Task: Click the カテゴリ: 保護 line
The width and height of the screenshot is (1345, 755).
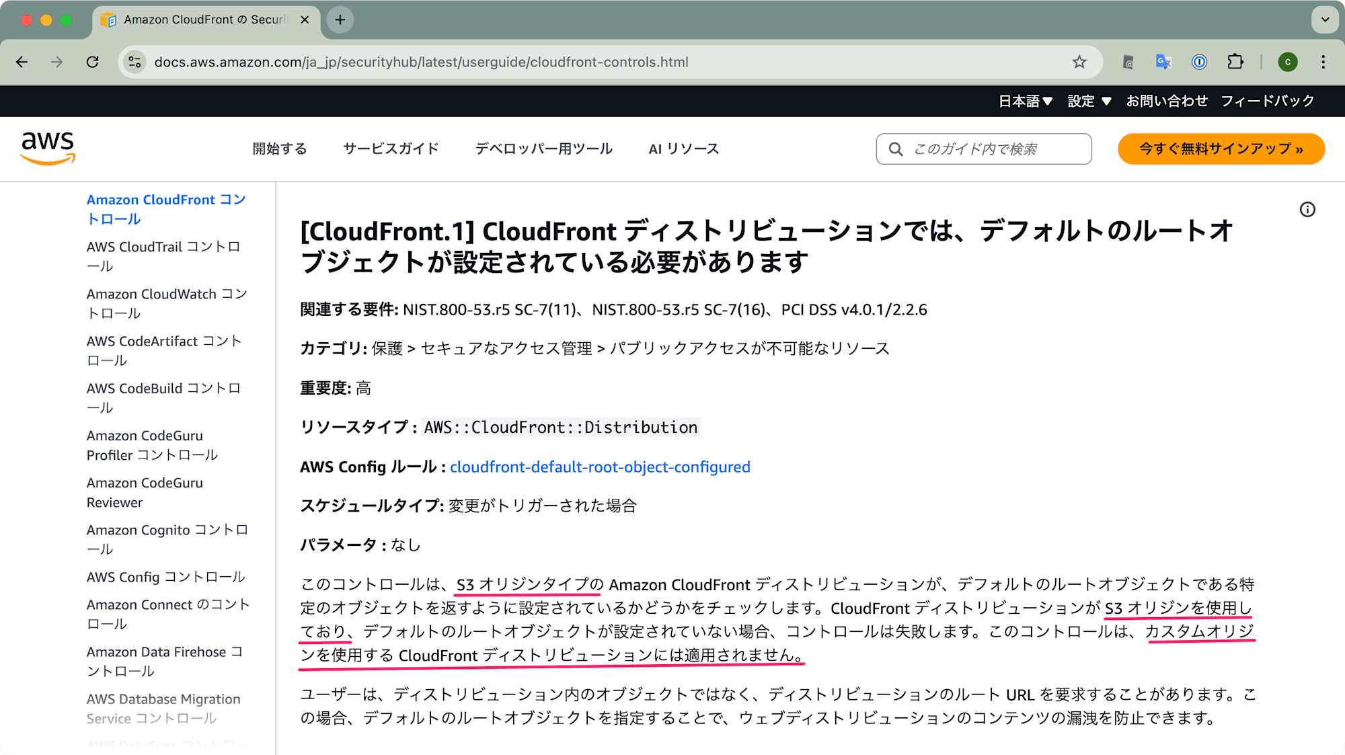Action: click(594, 348)
